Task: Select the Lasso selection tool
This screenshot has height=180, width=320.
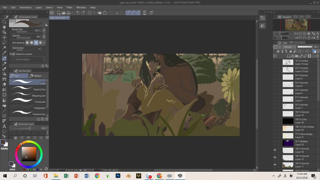Action: 4,42
